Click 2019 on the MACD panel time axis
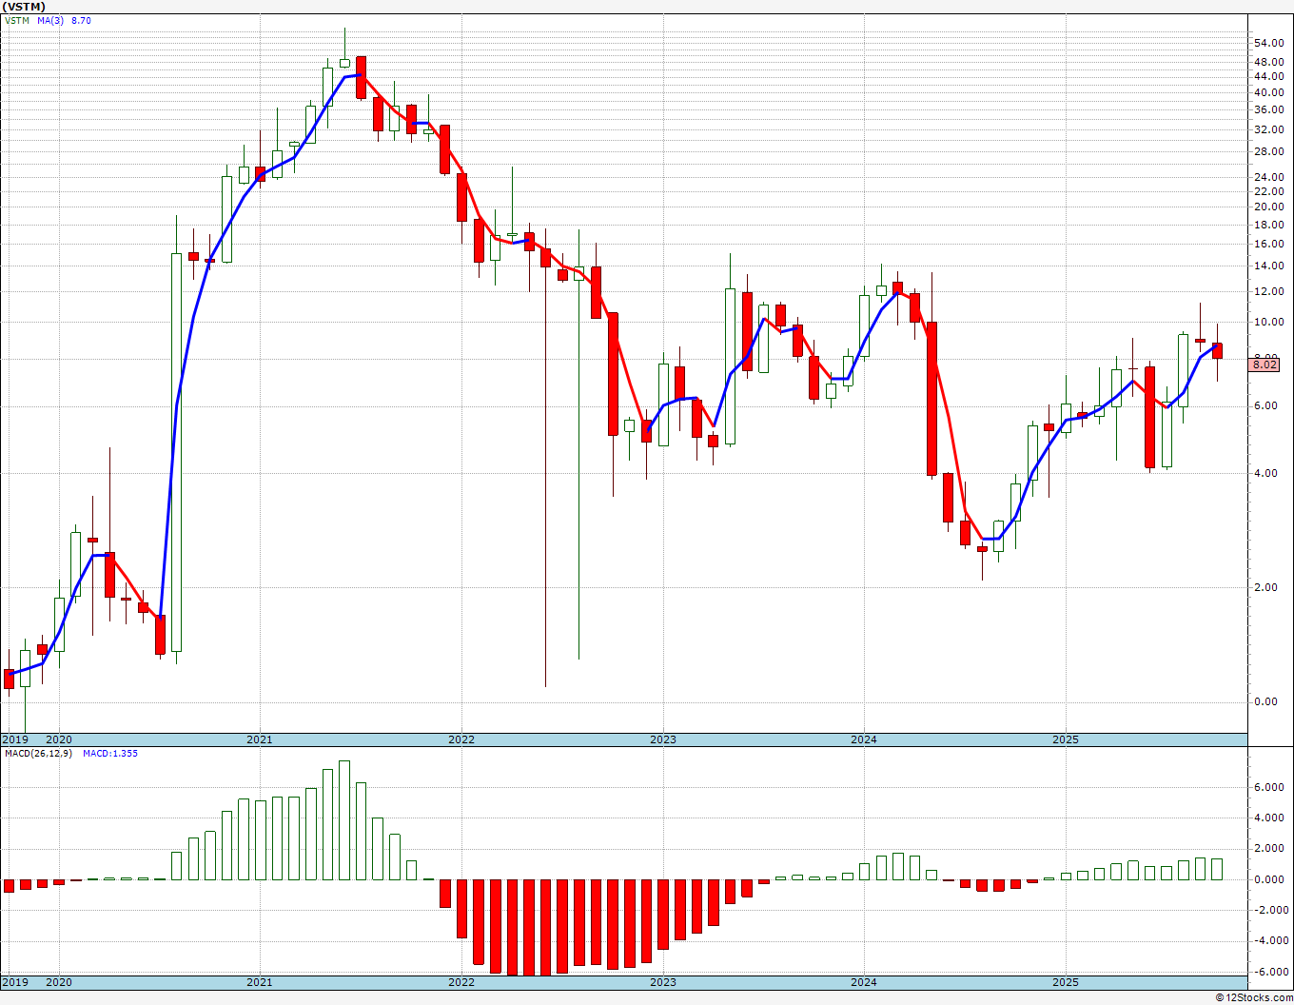 [14, 982]
